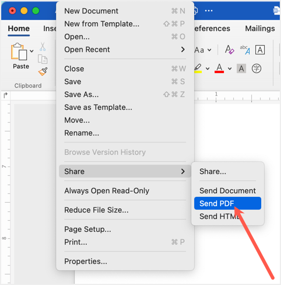This screenshot has width=281, height=285.
Task: Open the Insert ribbon tab
Action: point(50,29)
